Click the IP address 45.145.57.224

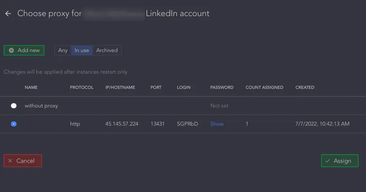(x=122, y=124)
